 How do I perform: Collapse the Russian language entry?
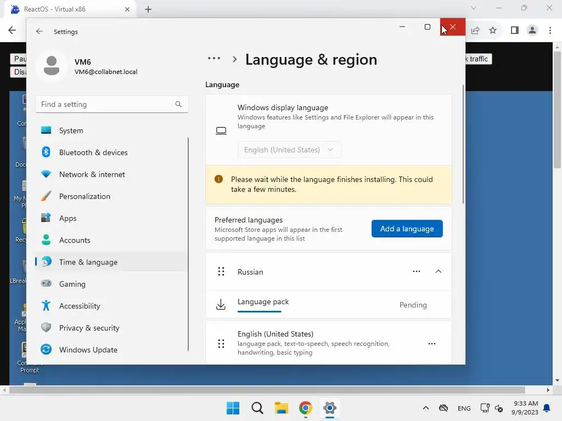(439, 271)
